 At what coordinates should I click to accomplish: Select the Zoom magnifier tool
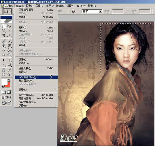pyautogui.click(x=9, y=75)
